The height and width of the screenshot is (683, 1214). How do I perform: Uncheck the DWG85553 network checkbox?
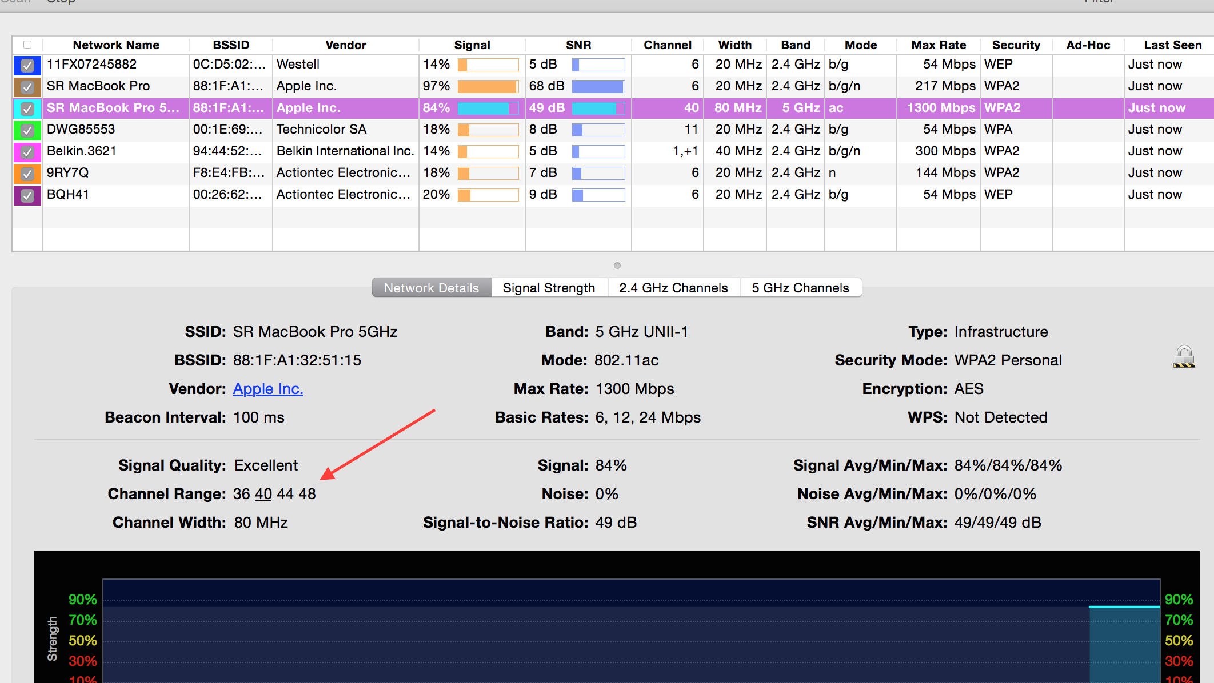(27, 131)
